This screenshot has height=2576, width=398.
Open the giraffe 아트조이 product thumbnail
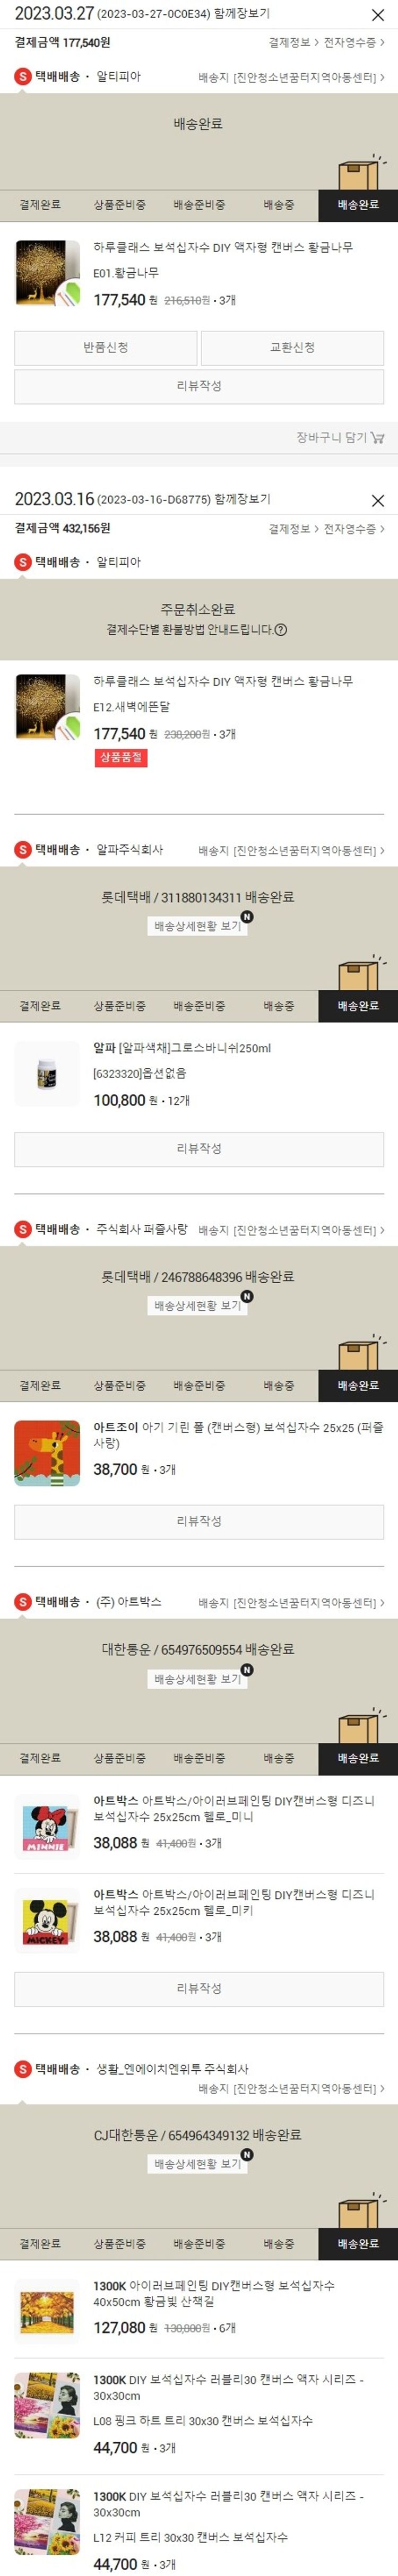pos(47,1453)
